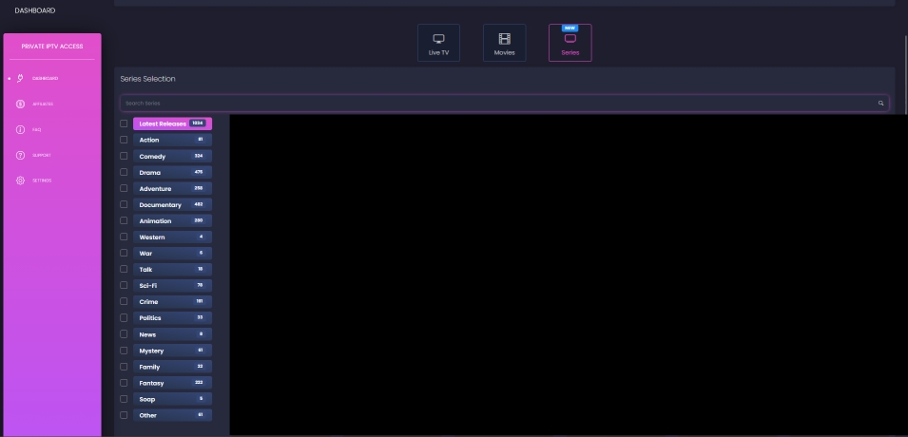Switch to the Series tab
The image size is (908, 437).
(570, 44)
